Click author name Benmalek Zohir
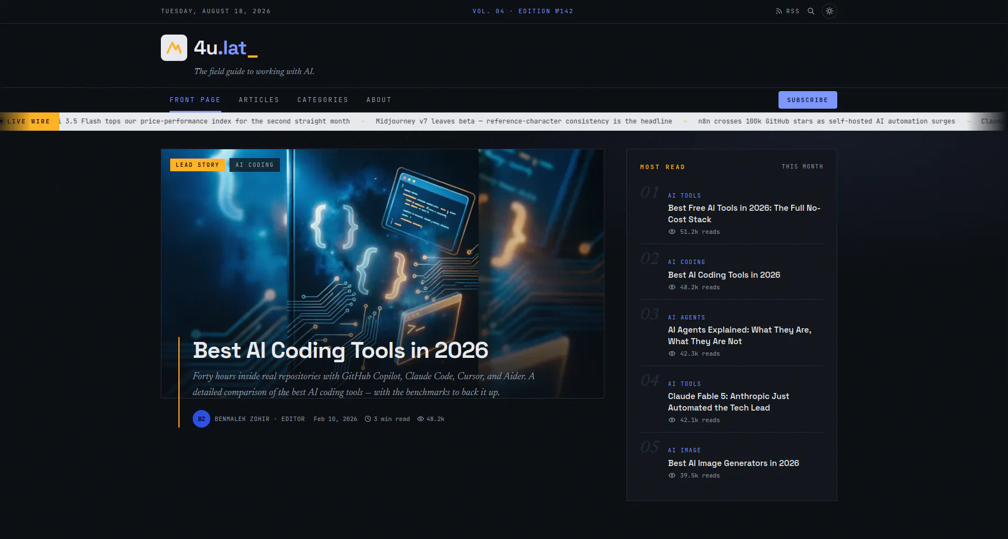Viewport: 1008px width, 539px height. 242,419
